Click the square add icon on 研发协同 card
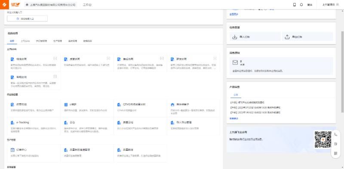Image resolution: width=344 pixels, height=169 pixels. click(x=215, y=58)
